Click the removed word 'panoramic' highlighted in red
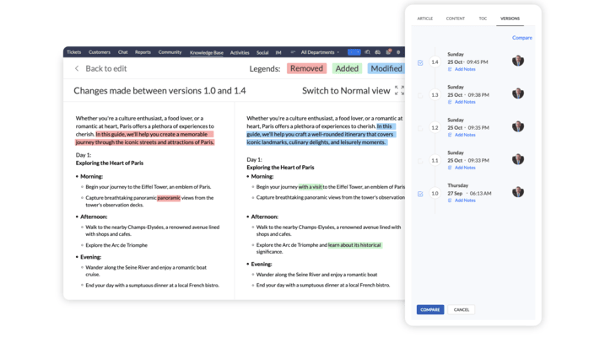605x337 pixels. [x=169, y=198]
